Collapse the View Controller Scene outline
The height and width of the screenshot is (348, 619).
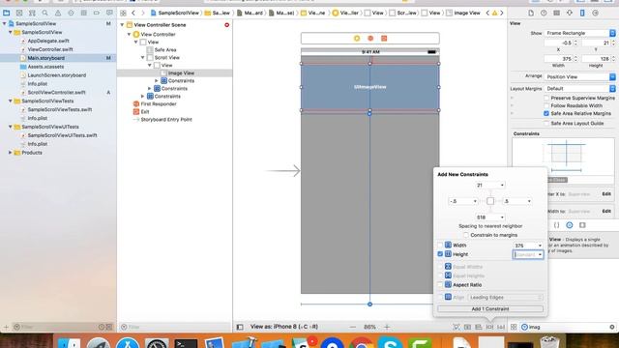point(123,25)
